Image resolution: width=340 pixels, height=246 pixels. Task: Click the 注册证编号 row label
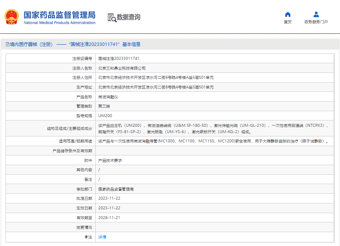tap(82, 59)
